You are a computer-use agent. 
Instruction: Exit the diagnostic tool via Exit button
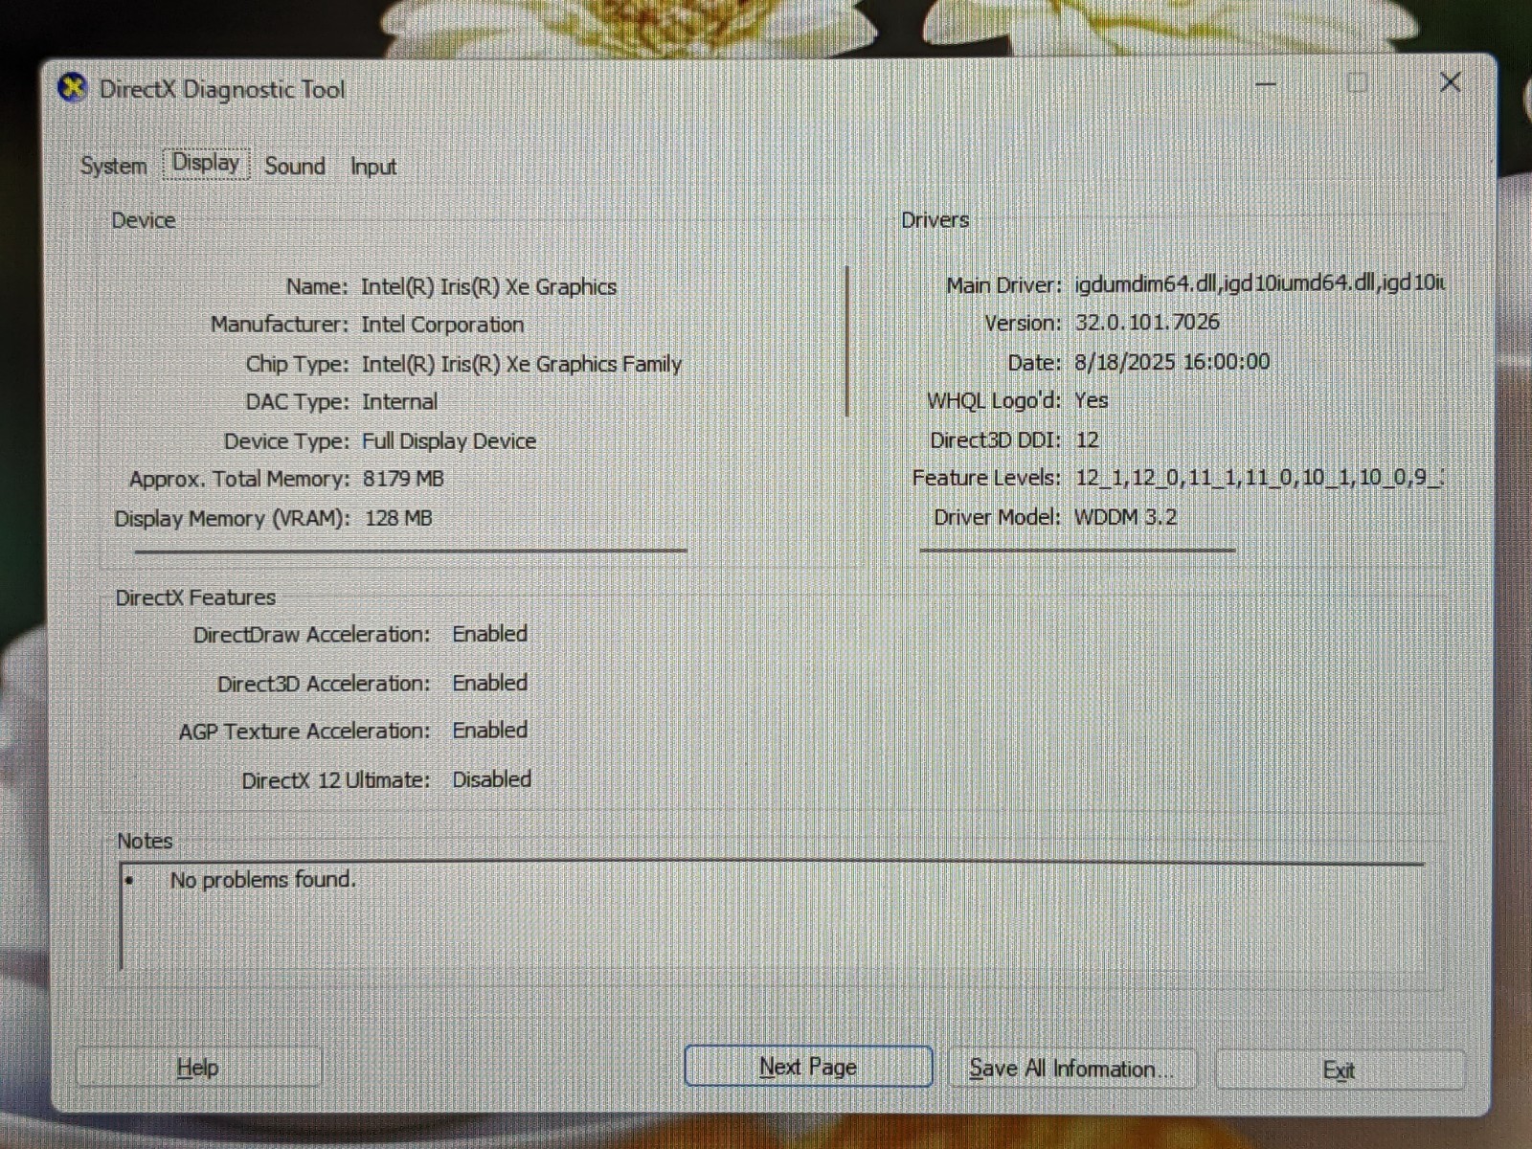point(1339,1070)
